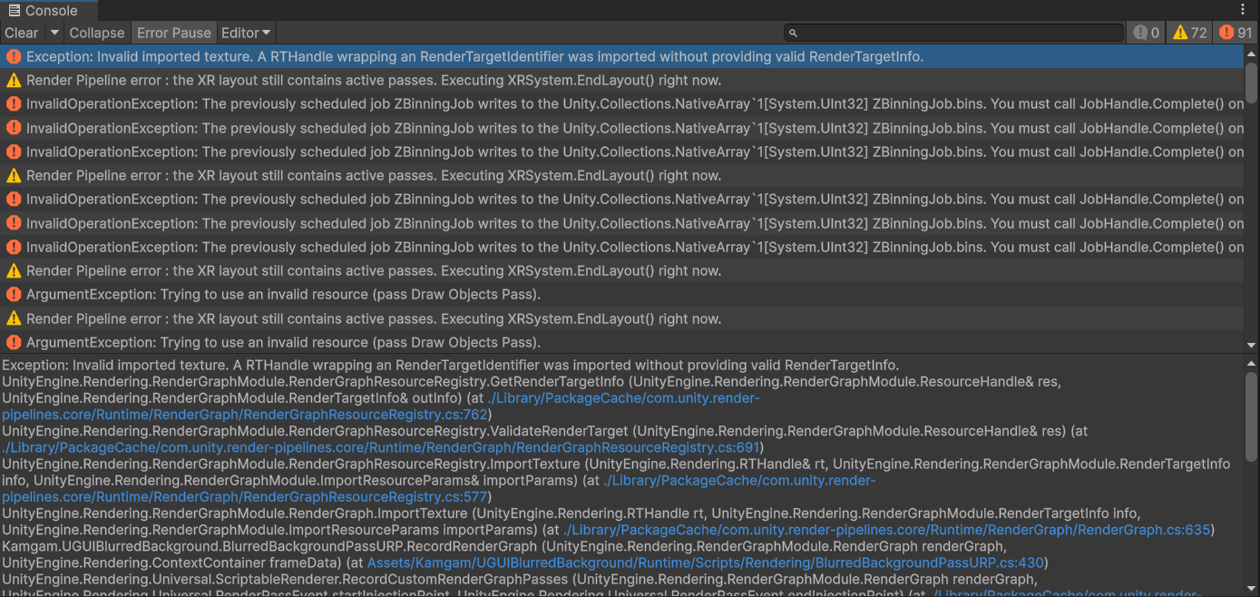Click inside the Console search input field

[x=952, y=32]
